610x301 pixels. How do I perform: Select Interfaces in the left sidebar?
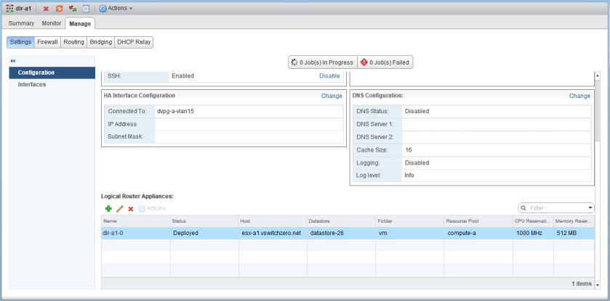(32, 84)
